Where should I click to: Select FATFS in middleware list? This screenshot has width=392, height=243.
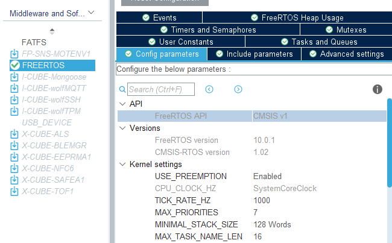[x=34, y=42]
